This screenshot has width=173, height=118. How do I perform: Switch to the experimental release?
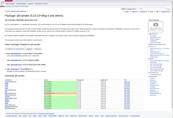[x=165, y=11]
